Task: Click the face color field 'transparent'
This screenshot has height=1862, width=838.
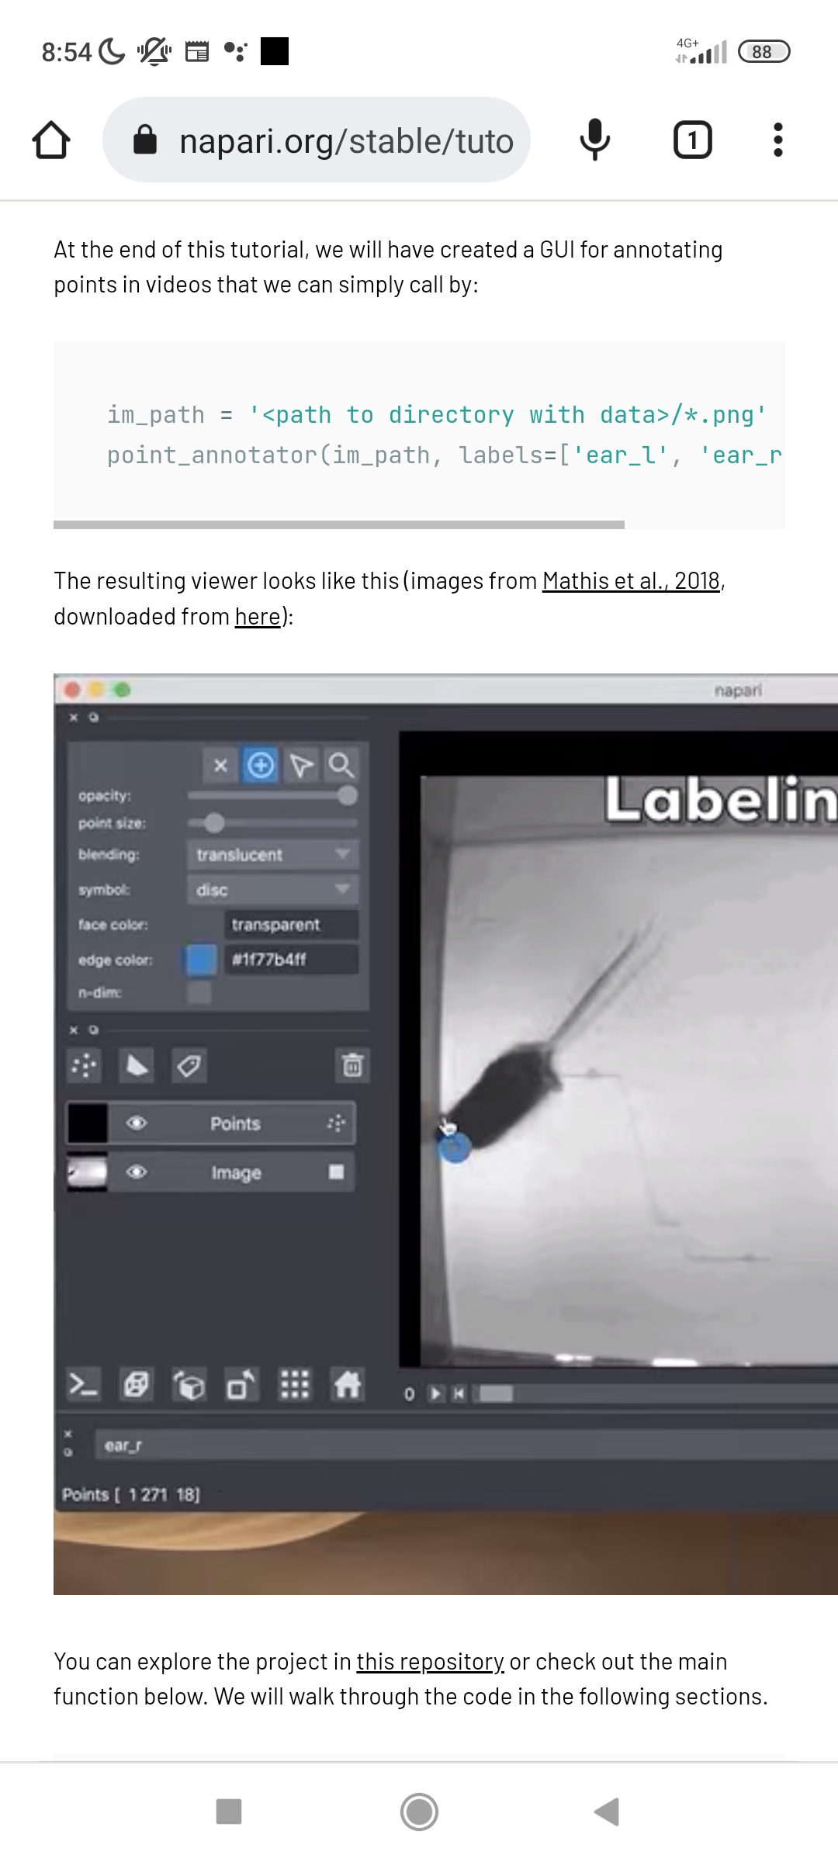Action: click(x=292, y=925)
